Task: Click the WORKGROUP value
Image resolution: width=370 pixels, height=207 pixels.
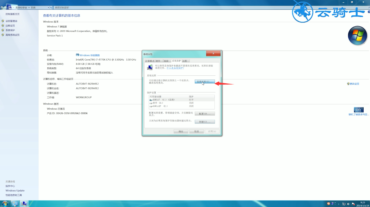Action: click(x=84, y=97)
